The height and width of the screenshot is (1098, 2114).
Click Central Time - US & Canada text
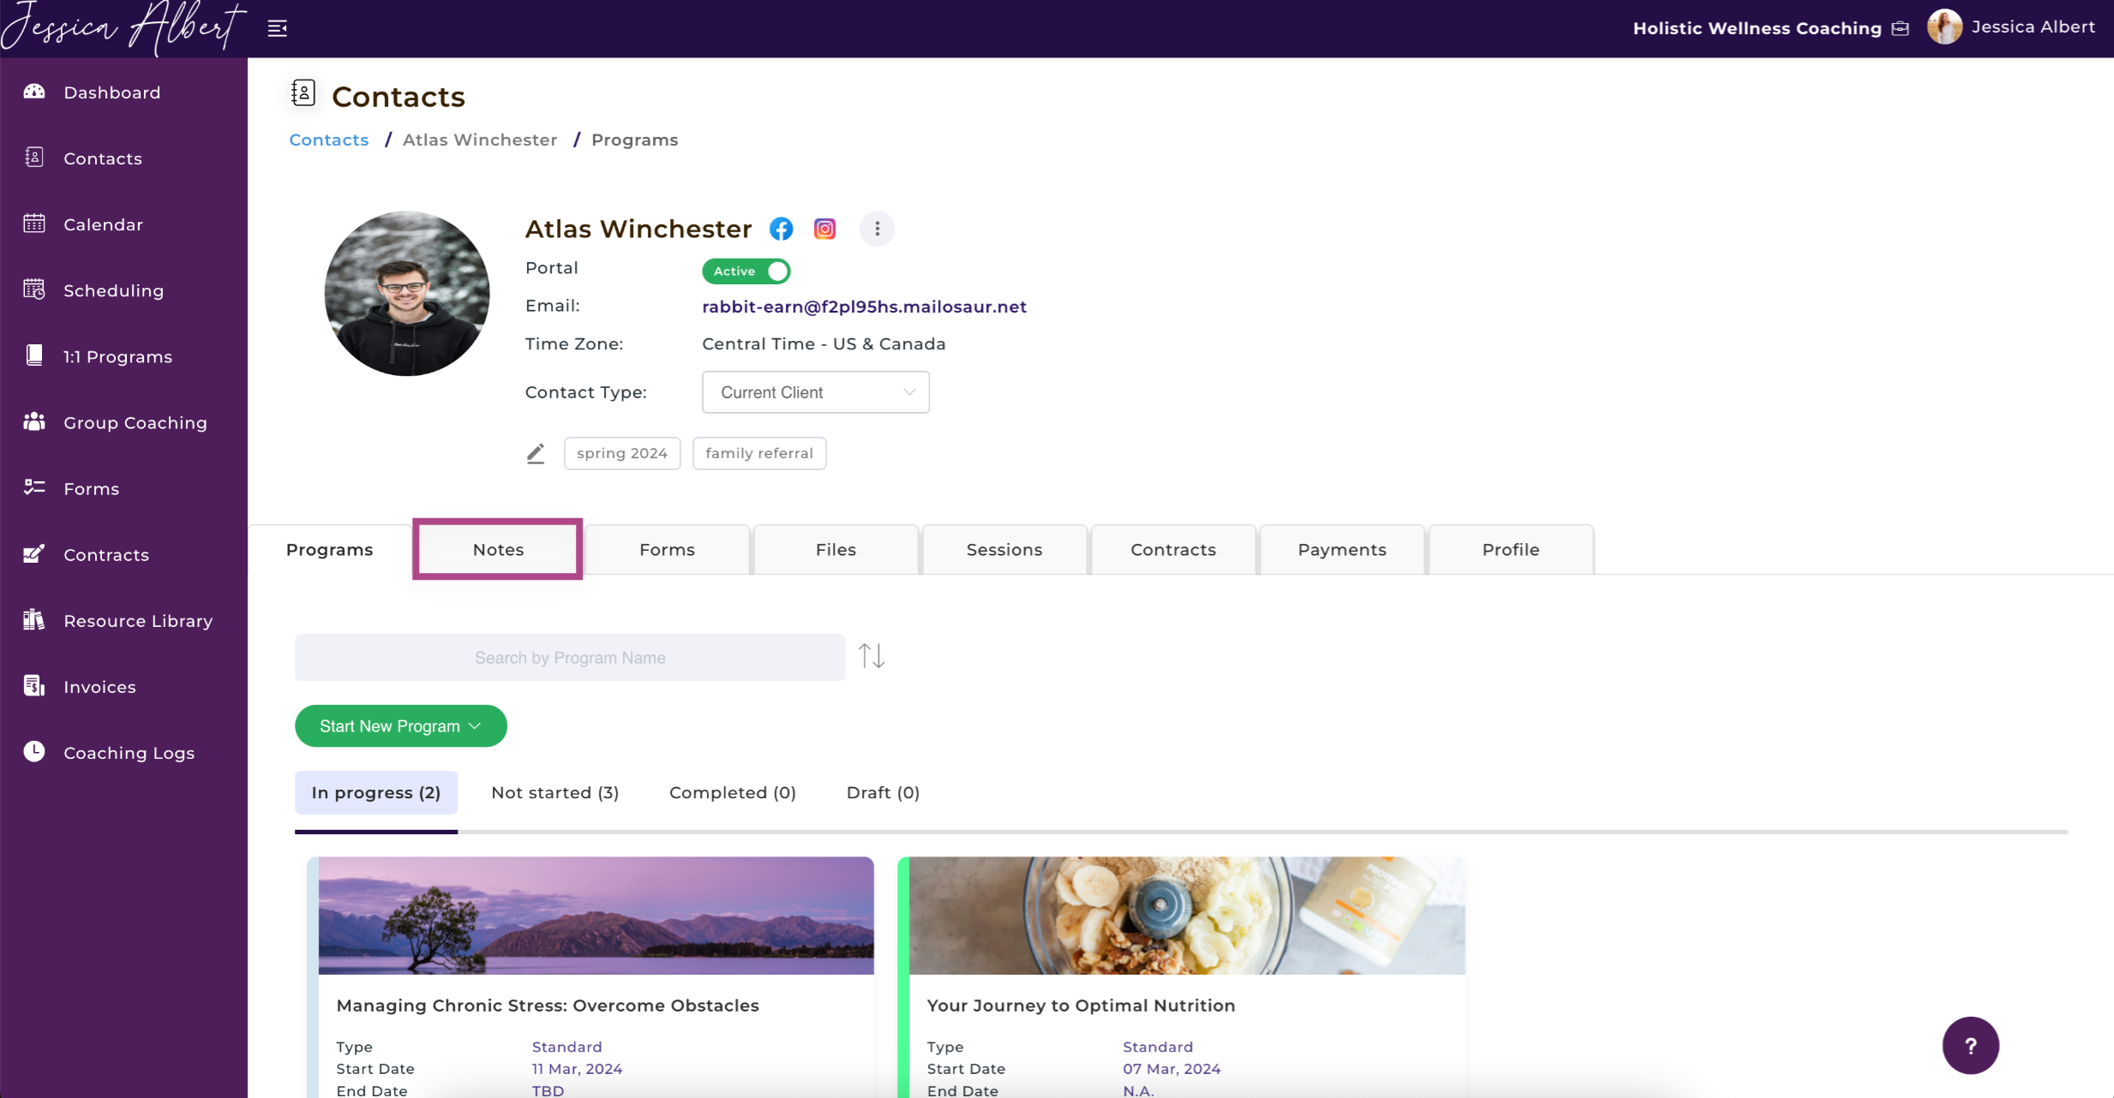823,343
